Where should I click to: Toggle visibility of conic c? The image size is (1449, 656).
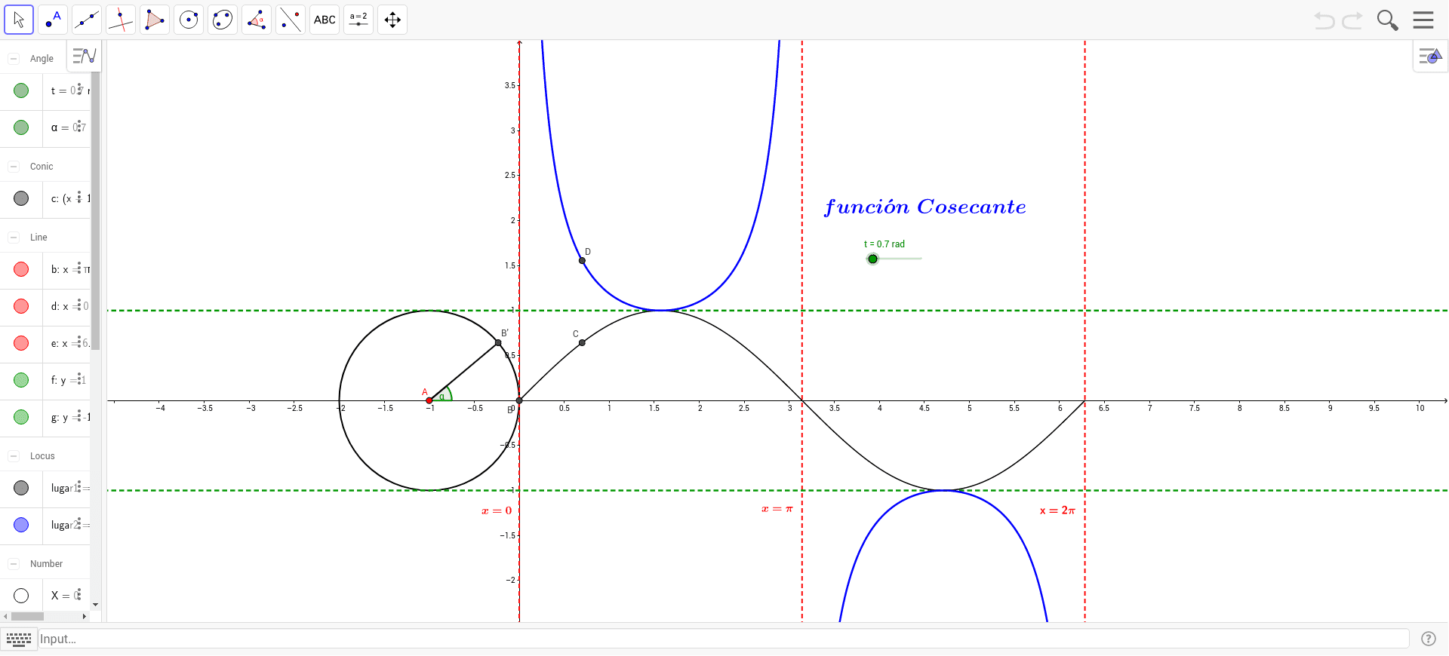(21, 198)
